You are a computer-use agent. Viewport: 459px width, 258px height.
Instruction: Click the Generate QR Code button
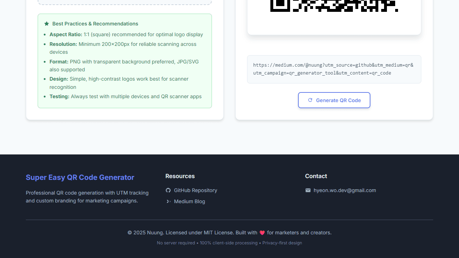click(x=334, y=100)
